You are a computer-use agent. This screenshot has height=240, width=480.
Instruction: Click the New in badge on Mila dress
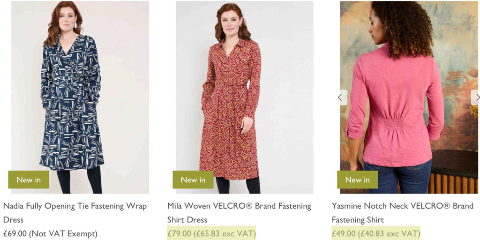click(x=193, y=180)
